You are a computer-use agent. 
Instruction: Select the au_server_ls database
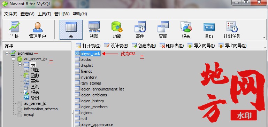[35, 103]
